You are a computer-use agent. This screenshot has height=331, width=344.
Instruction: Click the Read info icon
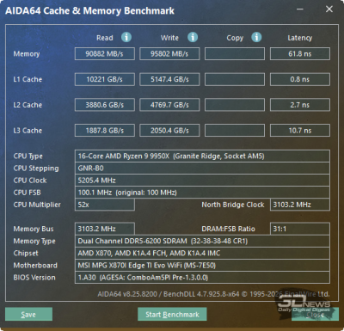coord(126,37)
